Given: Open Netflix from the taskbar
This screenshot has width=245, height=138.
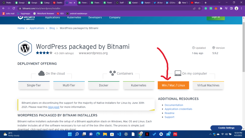Looking at the screenshot, I should tap(147, 134).
